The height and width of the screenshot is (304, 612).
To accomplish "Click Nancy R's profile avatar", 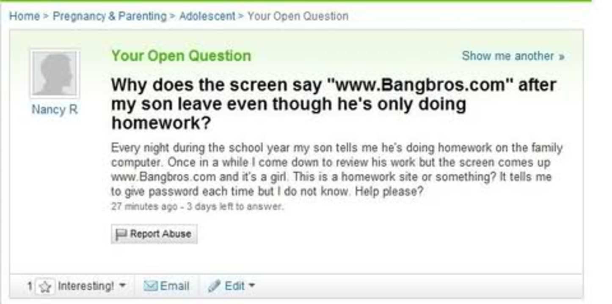I will pos(54,73).
